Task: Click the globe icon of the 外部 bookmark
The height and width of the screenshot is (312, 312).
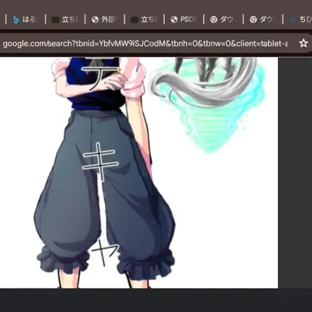Action: click(x=95, y=19)
